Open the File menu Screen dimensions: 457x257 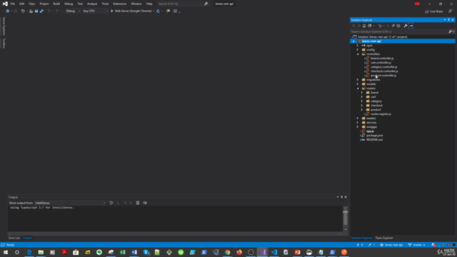point(13,4)
